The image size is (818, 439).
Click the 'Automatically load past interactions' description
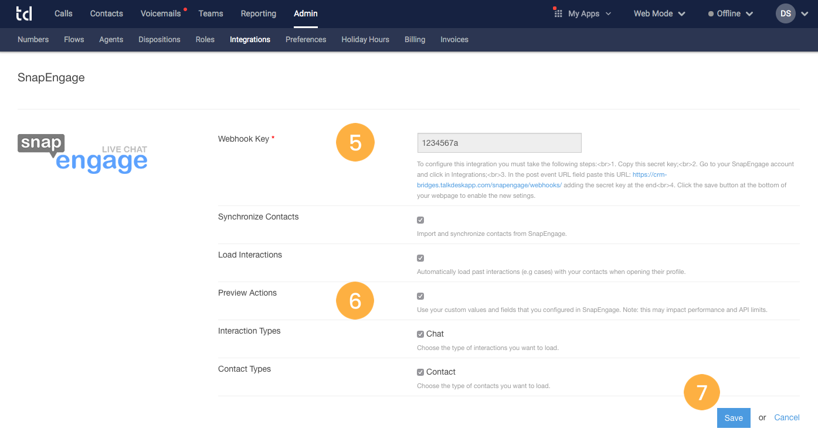[551, 272]
